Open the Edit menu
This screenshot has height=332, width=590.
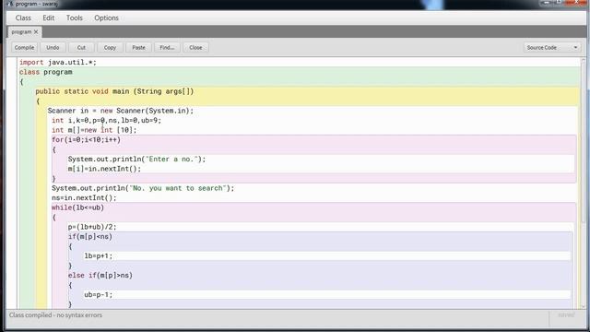[x=48, y=18]
